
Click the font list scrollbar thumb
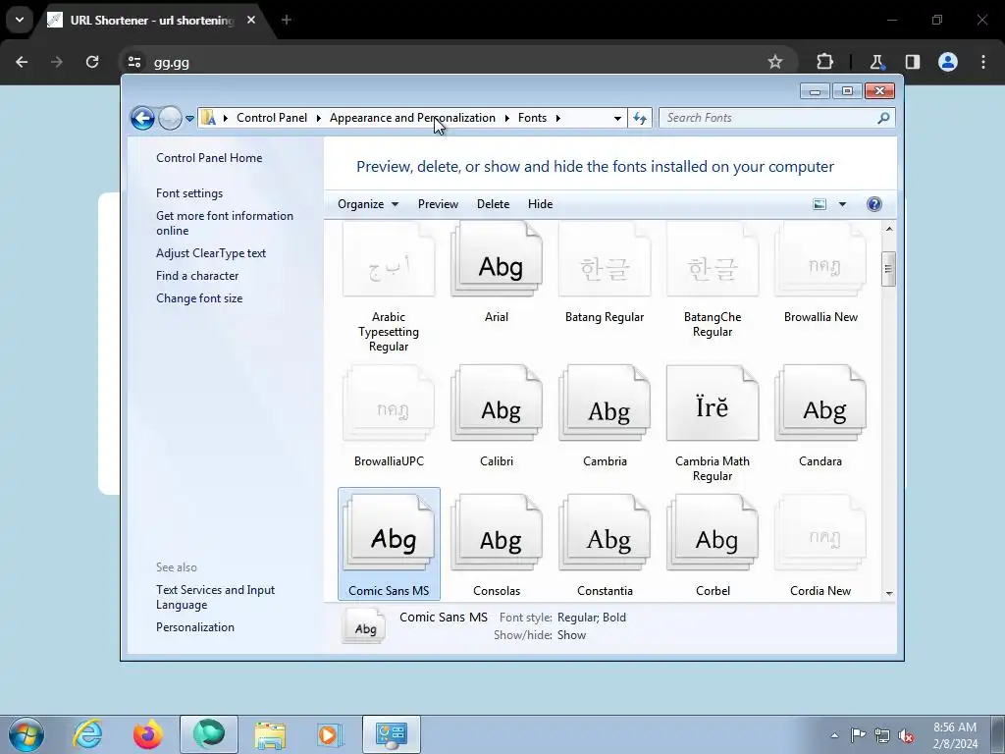(x=888, y=269)
